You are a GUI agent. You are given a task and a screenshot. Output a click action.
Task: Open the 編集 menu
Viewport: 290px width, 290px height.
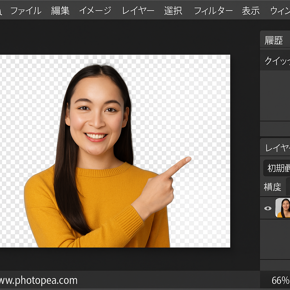tap(60, 11)
